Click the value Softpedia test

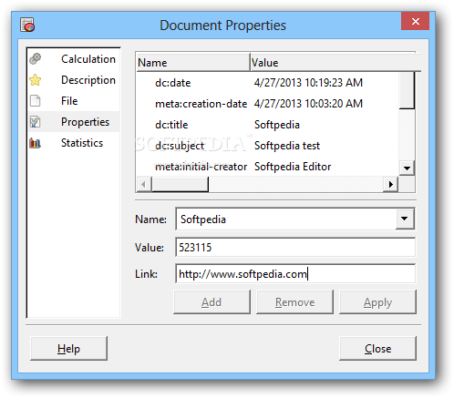click(287, 146)
